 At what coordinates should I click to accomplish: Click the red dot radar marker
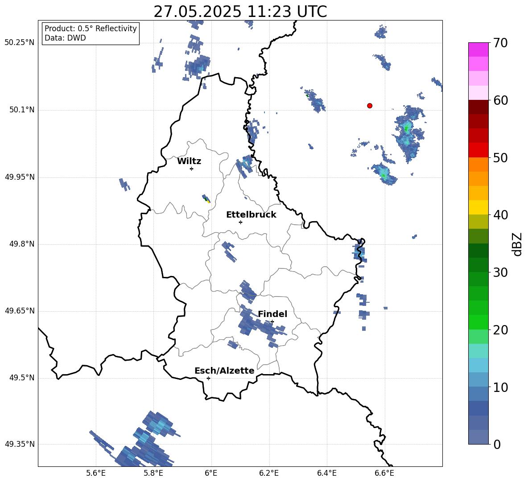coord(370,106)
